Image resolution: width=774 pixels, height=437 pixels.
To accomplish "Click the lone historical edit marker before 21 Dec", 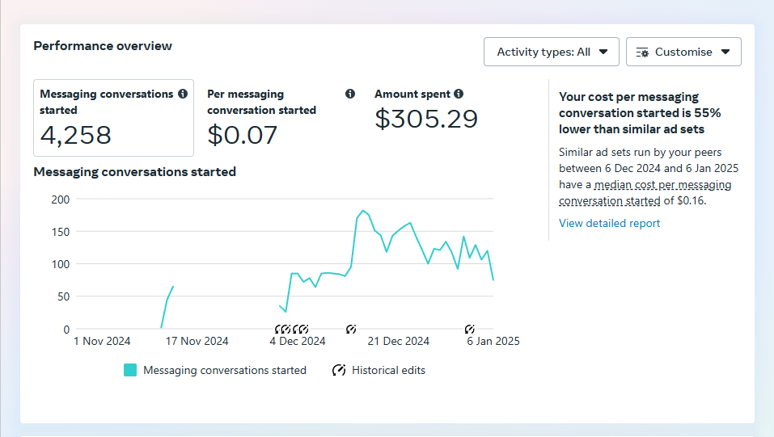I will pos(351,329).
